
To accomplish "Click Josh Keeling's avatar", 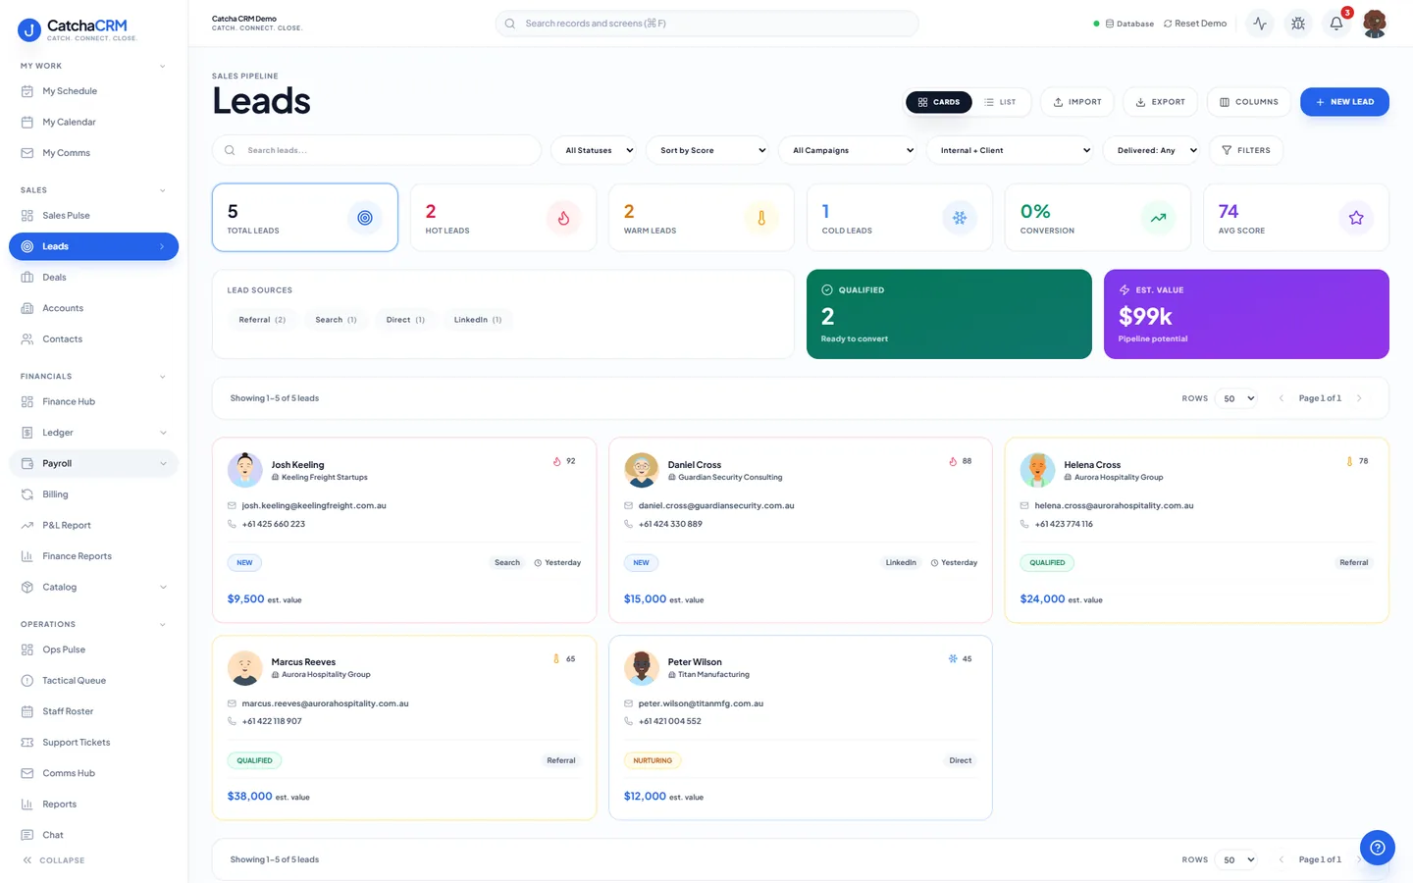I will click(x=245, y=470).
